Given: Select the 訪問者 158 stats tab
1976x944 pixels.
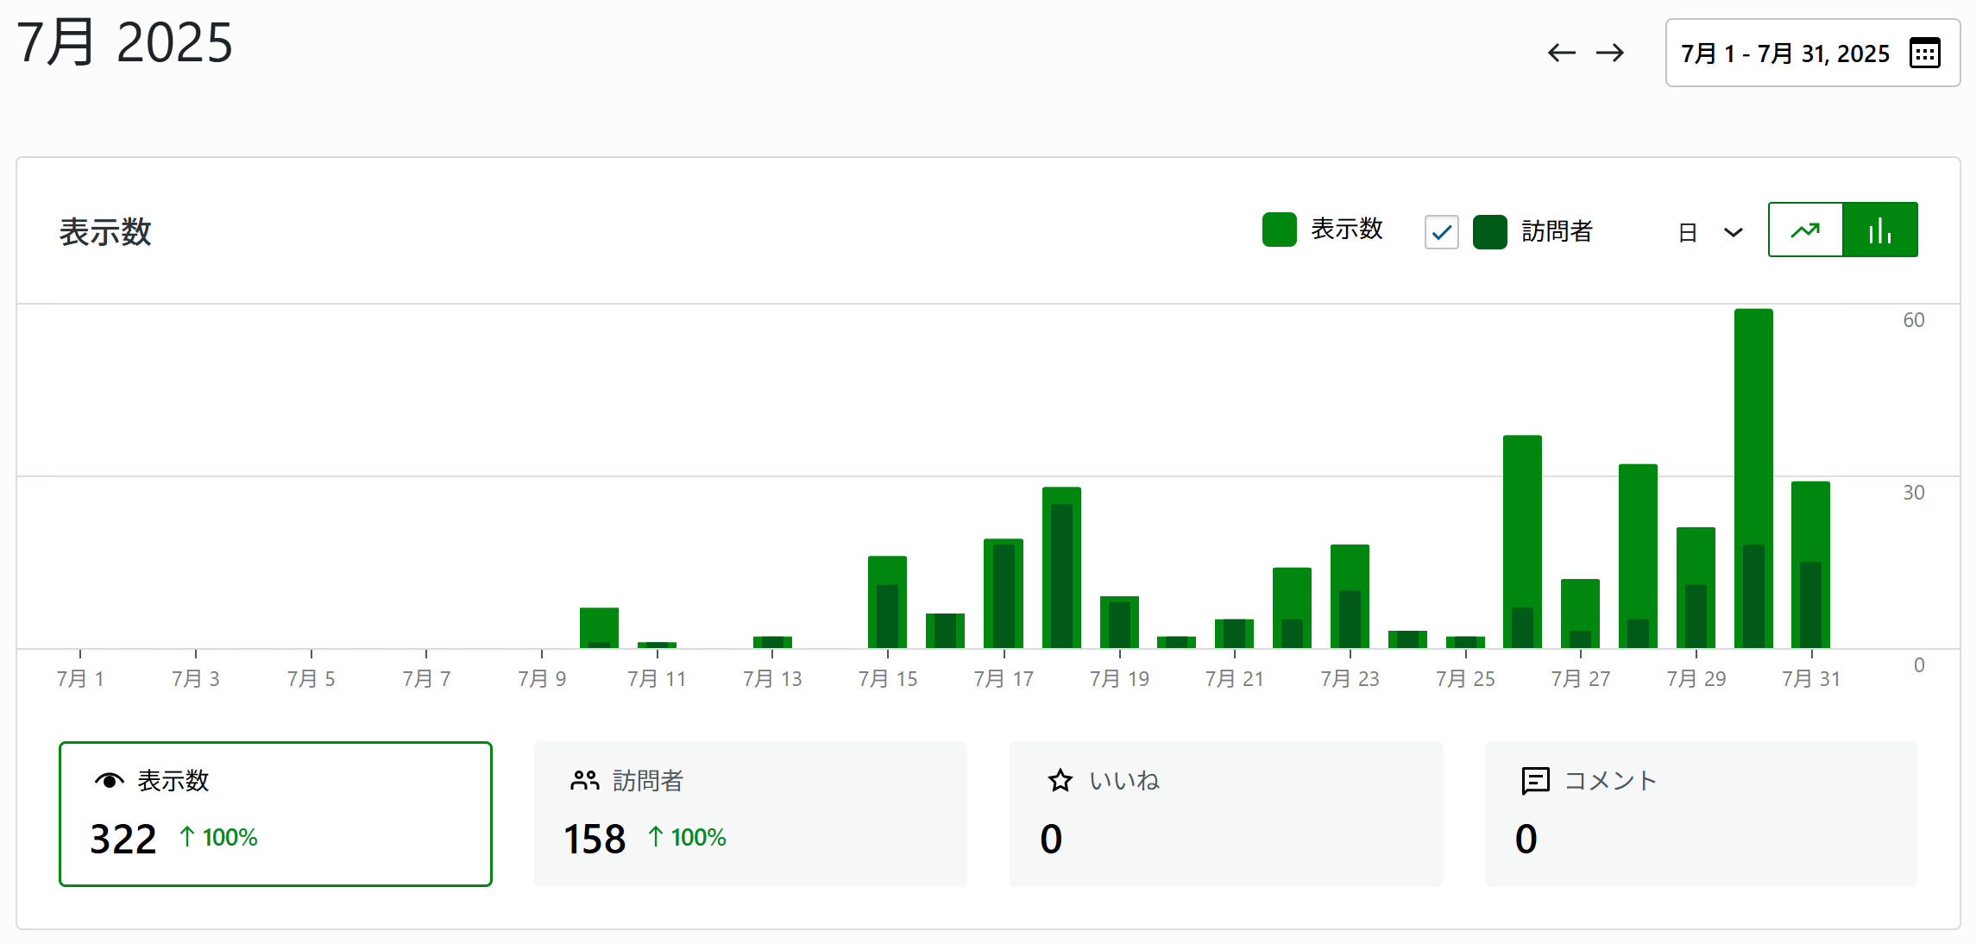Looking at the screenshot, I should [751, 814].
